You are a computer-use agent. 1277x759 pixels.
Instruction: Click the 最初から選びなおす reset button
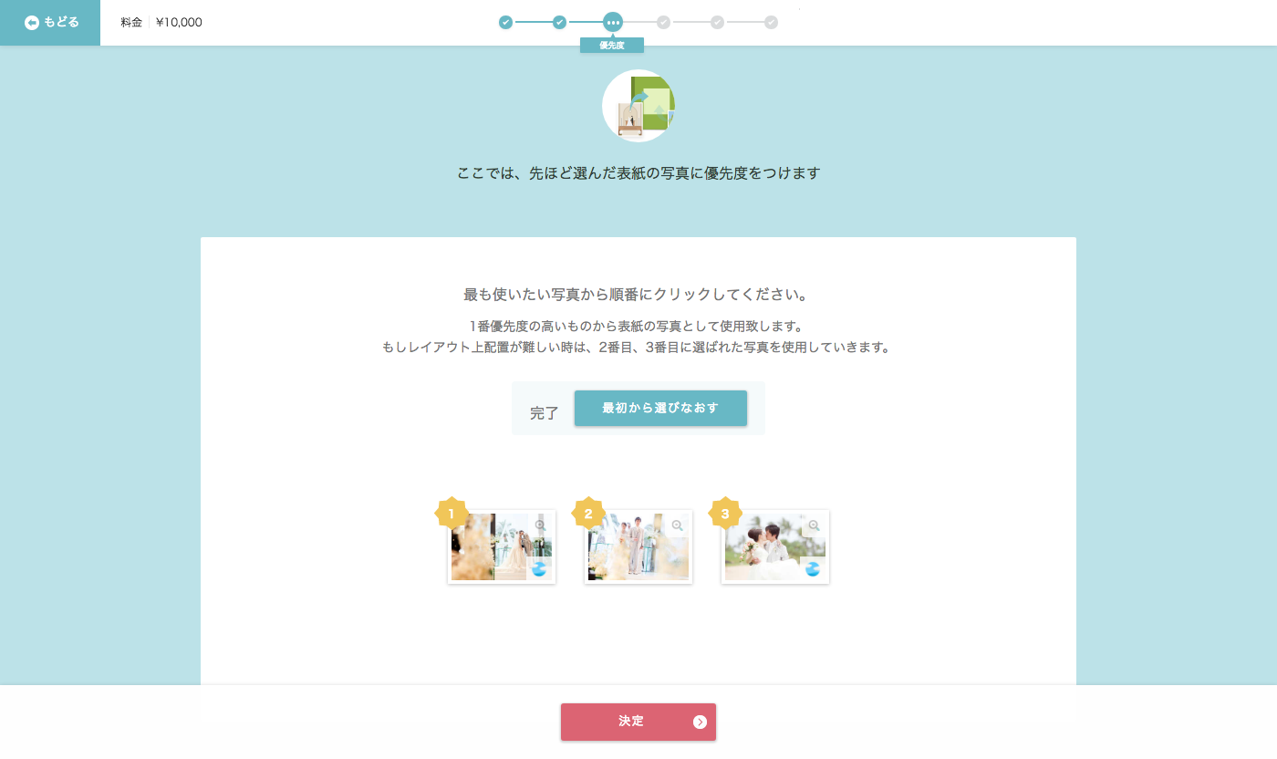click(660, 408)
